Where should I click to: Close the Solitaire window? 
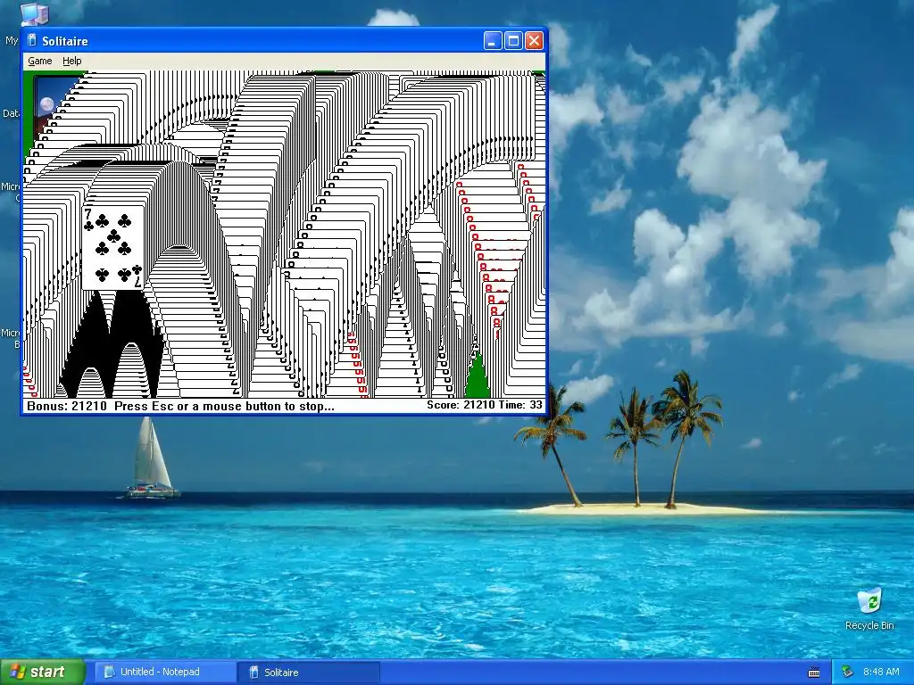pyautogui.click(x=534, y=41)
